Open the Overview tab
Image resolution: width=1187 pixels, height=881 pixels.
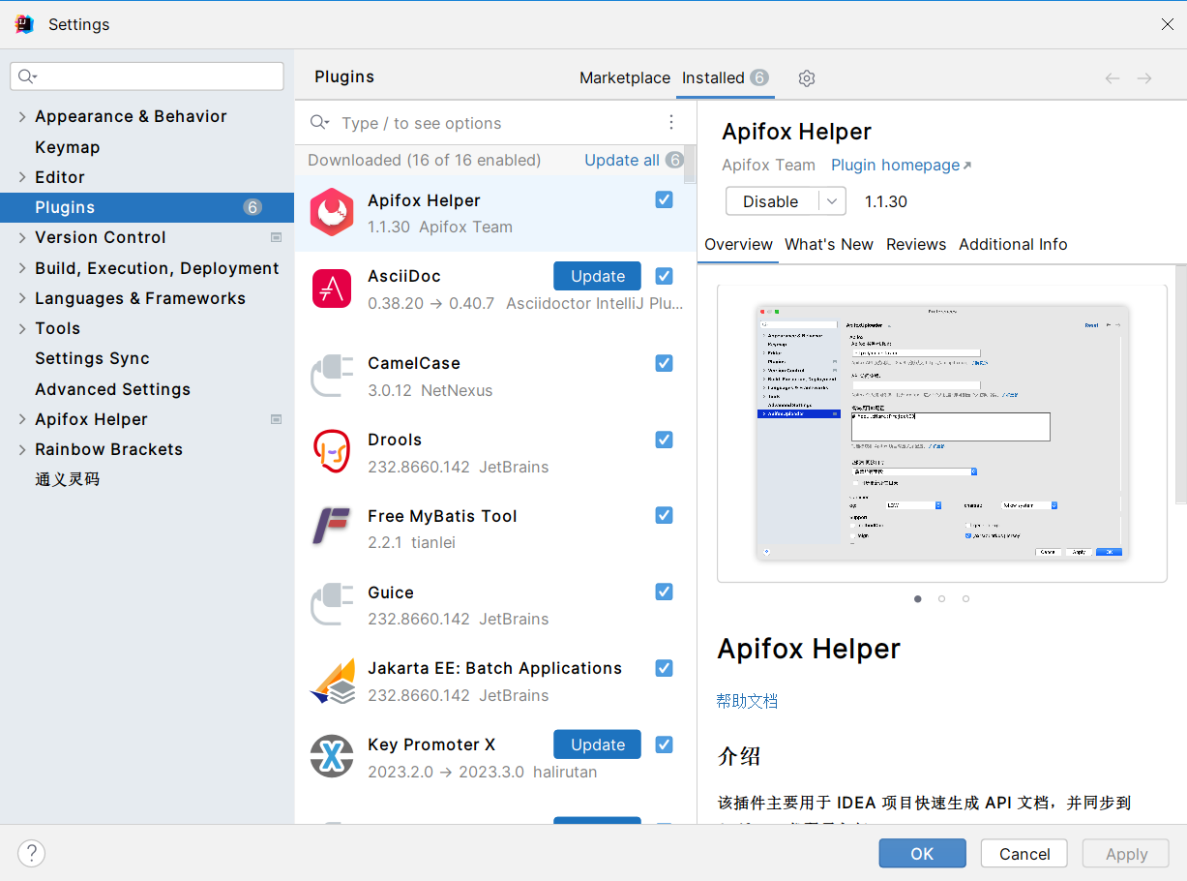[738, 244]
